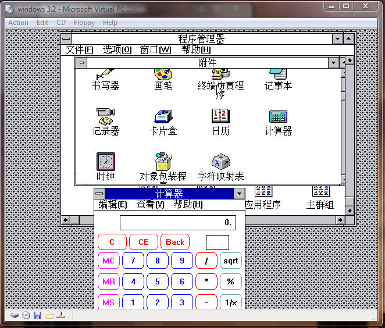Minimize the 程序管理器 window with down arrow
Viewport: 385px width, 328px height.
click(x=337, y=38)
